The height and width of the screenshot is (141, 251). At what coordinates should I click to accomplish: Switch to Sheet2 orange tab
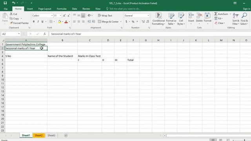pyautogui.click(x=39, y=136)
